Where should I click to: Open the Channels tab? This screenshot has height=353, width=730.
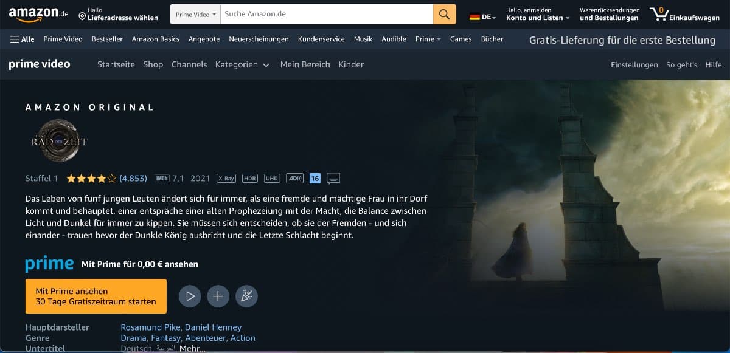point(189,64)
